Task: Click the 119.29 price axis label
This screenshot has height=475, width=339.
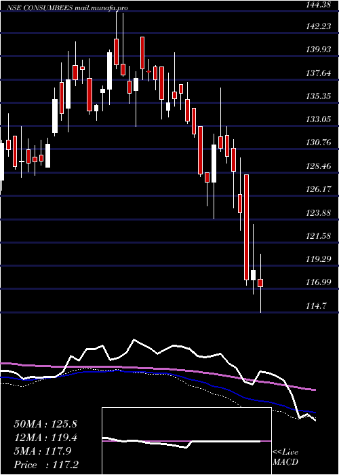Action: tap(319, 259)
